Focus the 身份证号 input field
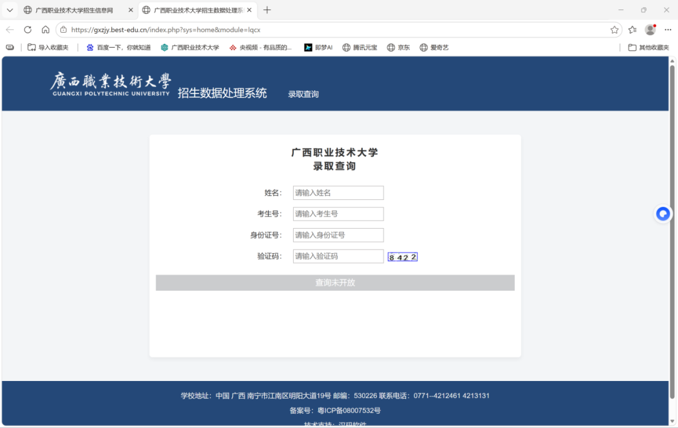678x428 pixels. tap(338, 235)
